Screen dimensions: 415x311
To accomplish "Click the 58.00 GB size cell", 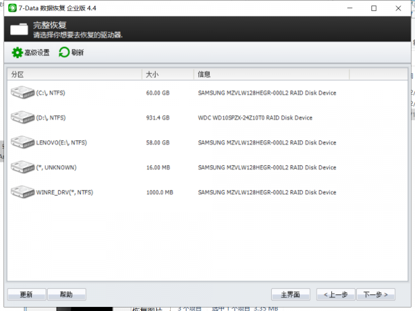I will pyautogui.click(x=158, y=142).
